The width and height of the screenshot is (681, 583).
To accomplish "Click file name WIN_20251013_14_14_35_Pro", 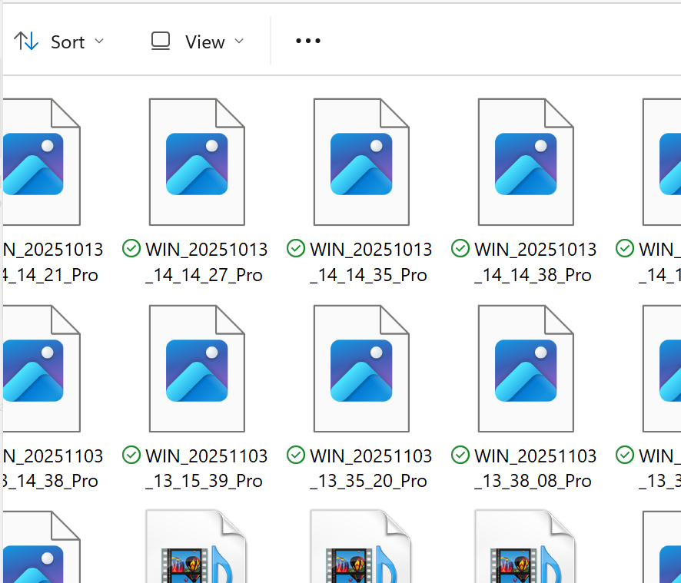I will pyautogui.click(x=370, y=262).
